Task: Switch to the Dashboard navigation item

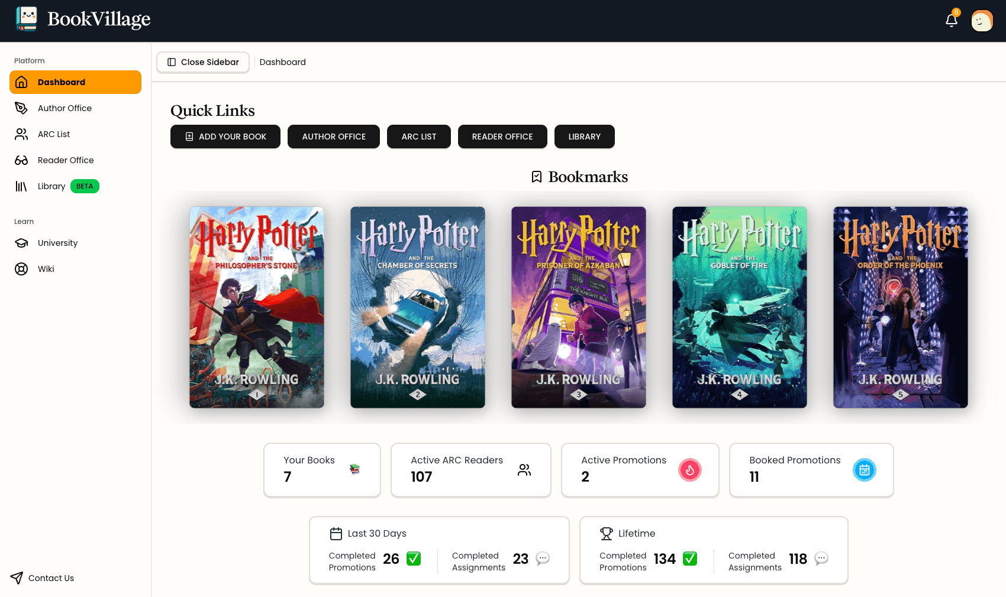Action: (x=75, y=82)
